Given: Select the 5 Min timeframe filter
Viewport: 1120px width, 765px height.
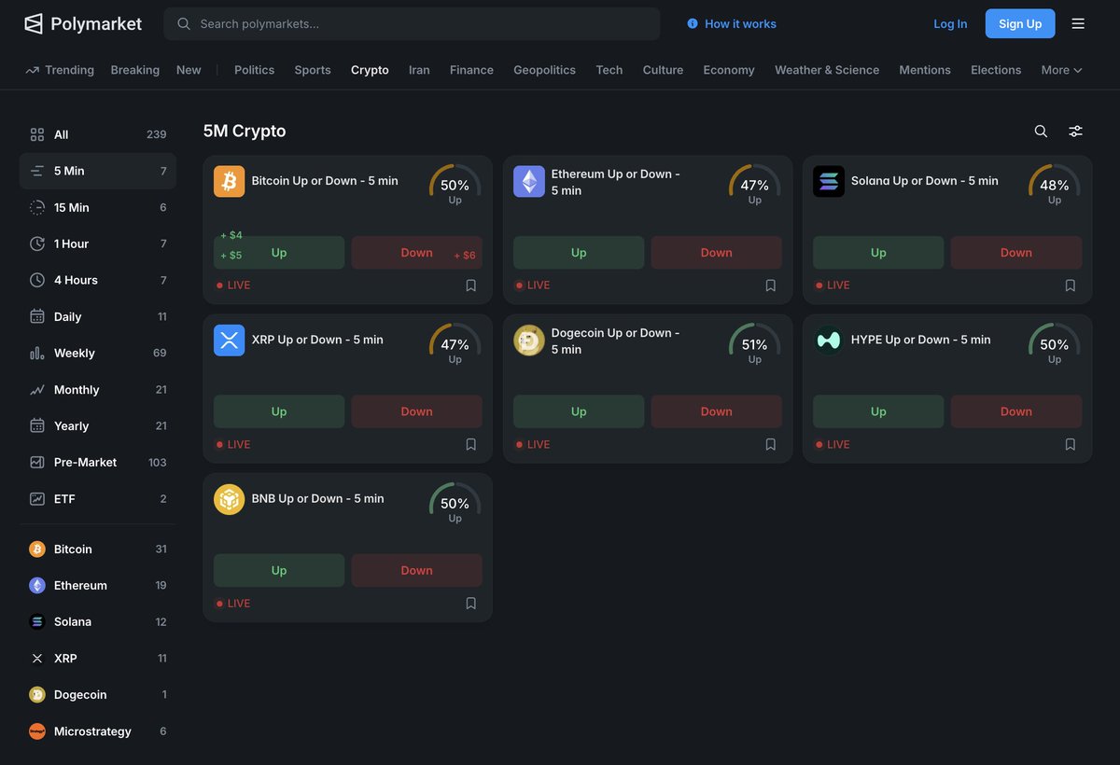Looking at the screenshot, I should pyautogui.click(x=98, y=171).
